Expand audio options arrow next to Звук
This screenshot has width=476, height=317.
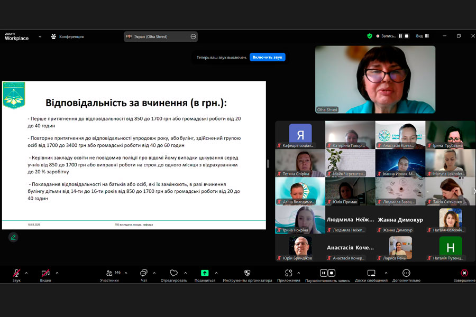(26, 273)
